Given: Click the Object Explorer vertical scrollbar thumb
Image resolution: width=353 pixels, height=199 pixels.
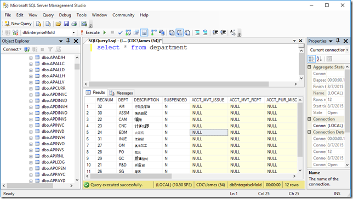Looking at the screenshot, I should [77, 67].
